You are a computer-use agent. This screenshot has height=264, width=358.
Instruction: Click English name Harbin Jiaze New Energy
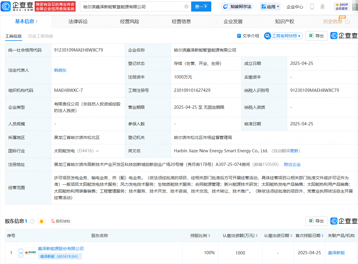[221, 151]
